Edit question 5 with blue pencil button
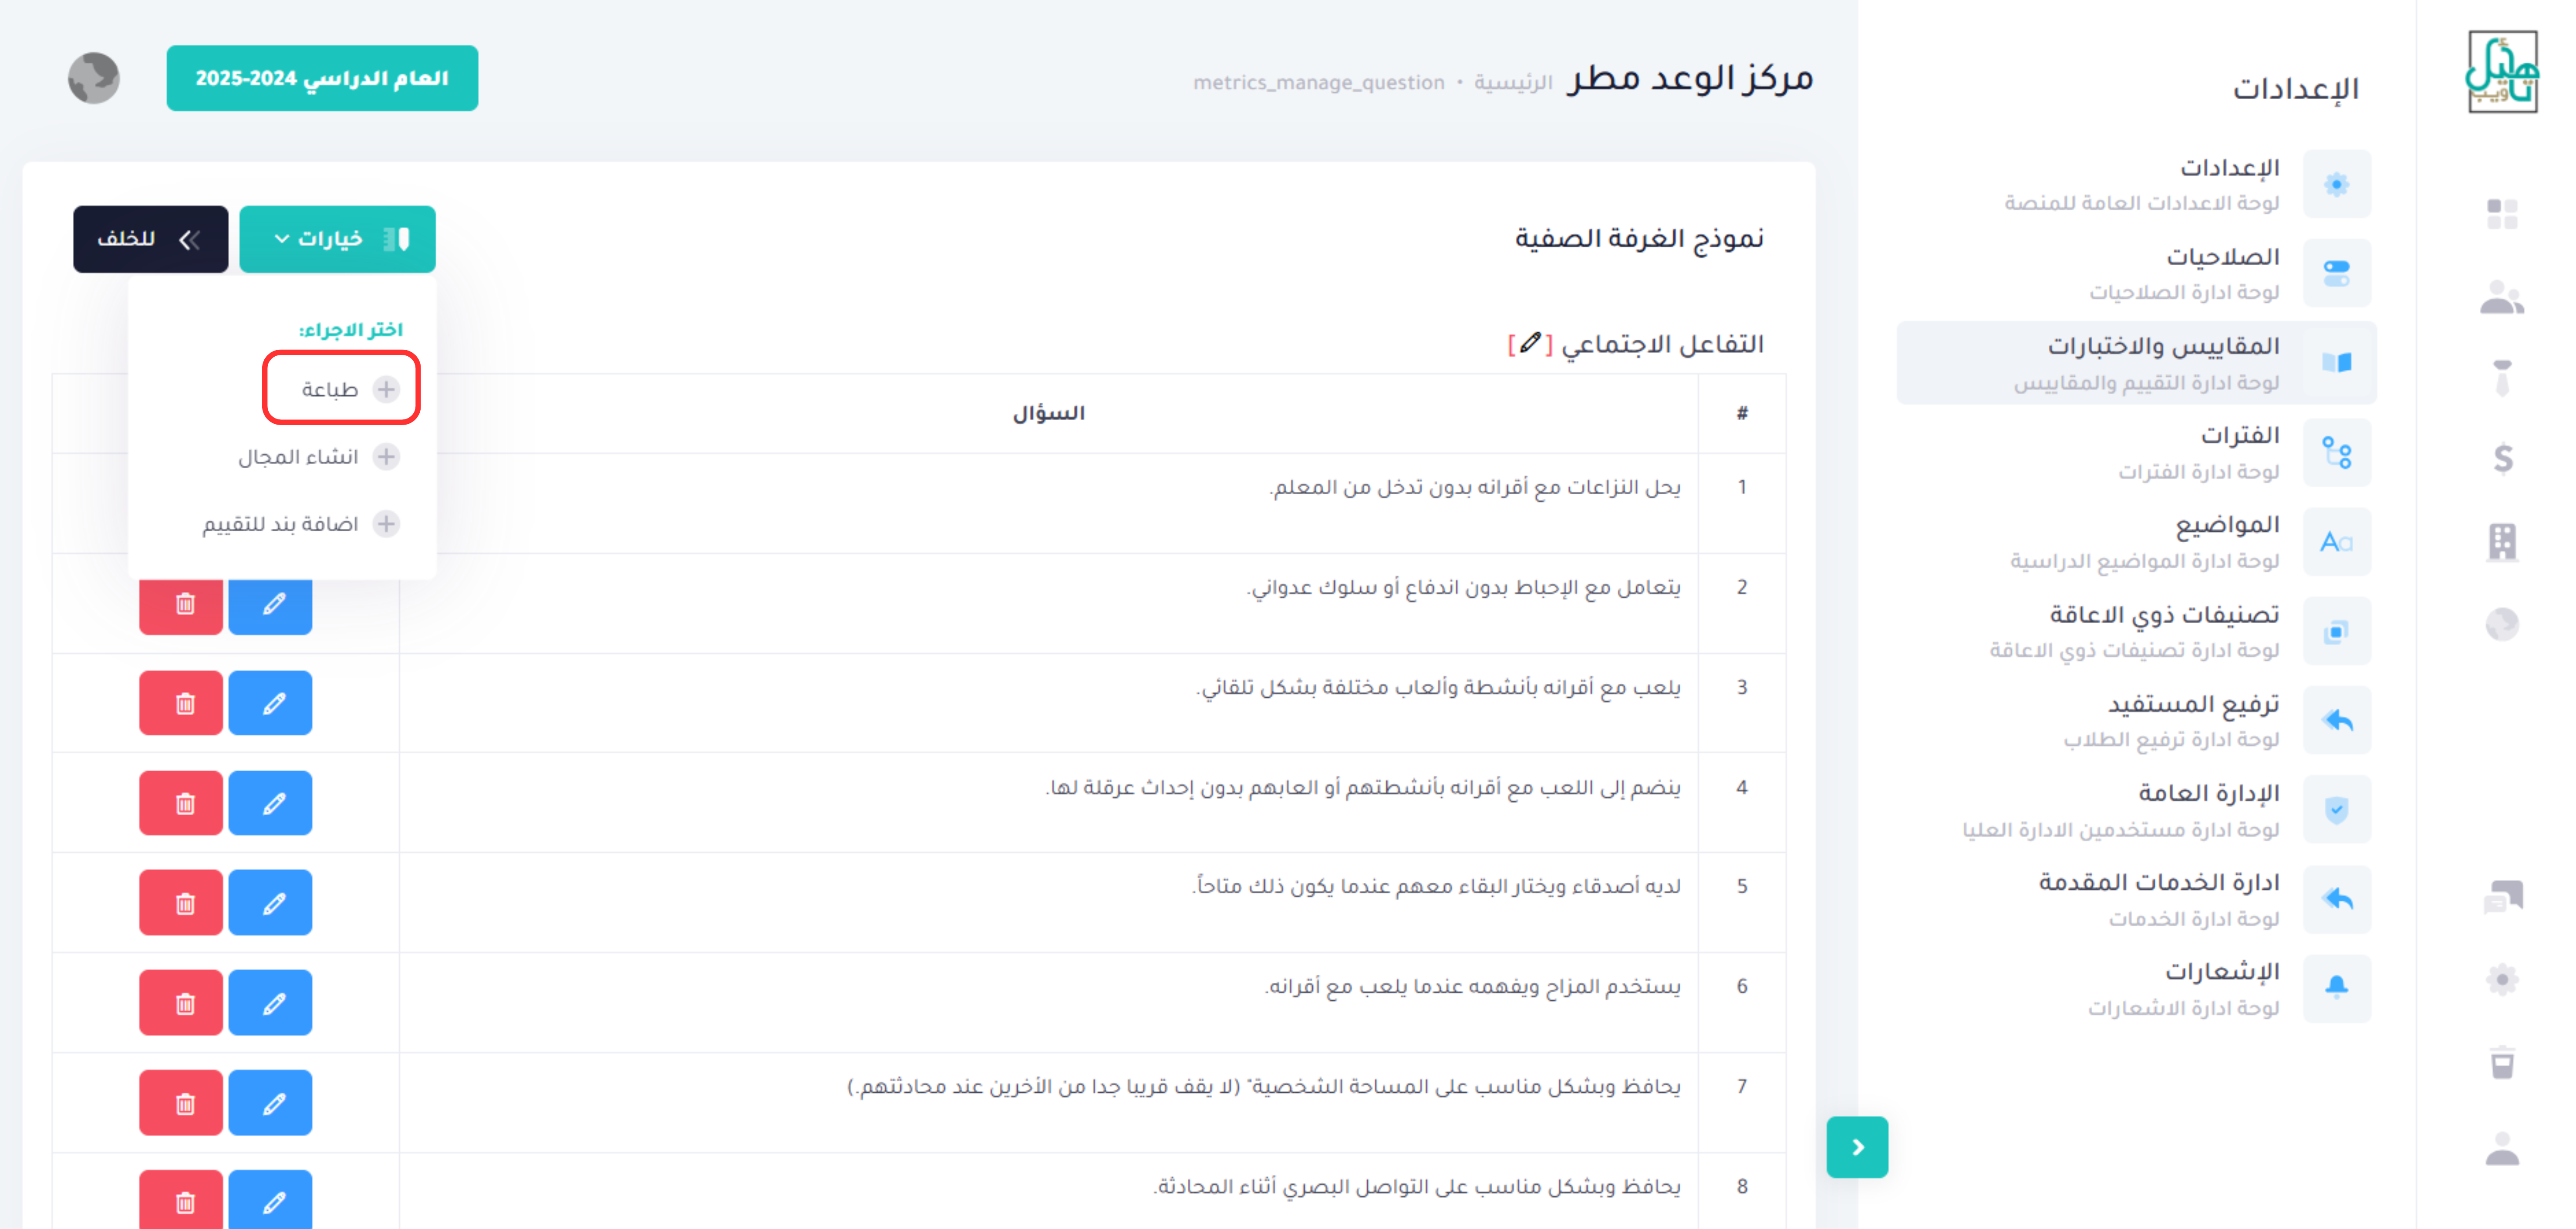2576x1229 pixels. [270, 903]
